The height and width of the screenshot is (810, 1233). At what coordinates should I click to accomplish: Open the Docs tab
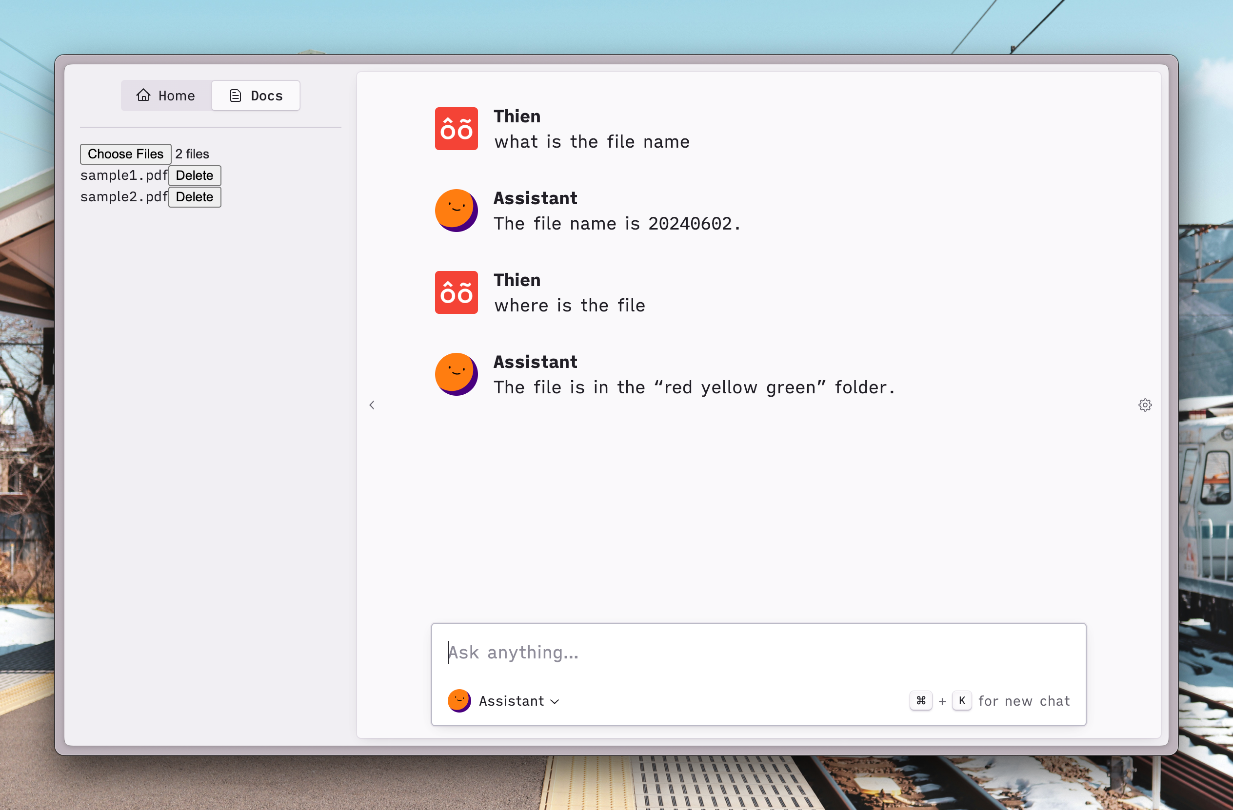[x=256, y=96]
